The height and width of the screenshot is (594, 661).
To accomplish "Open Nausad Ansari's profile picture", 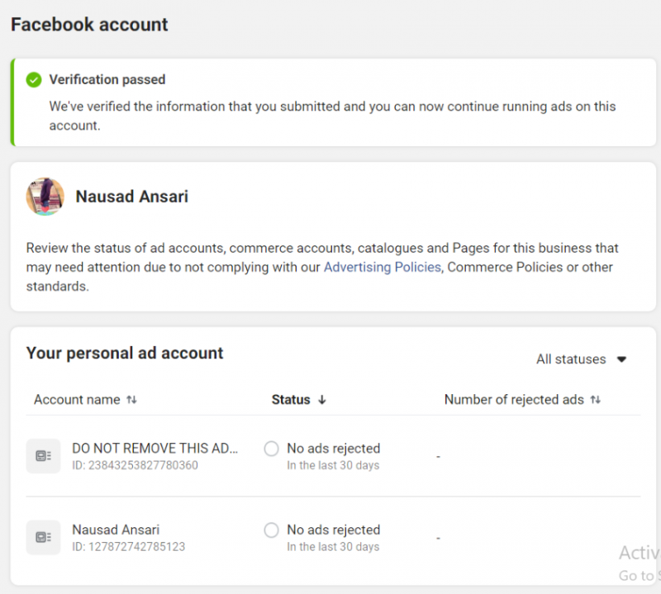I will pyautogui.click(x=45, y=197).
